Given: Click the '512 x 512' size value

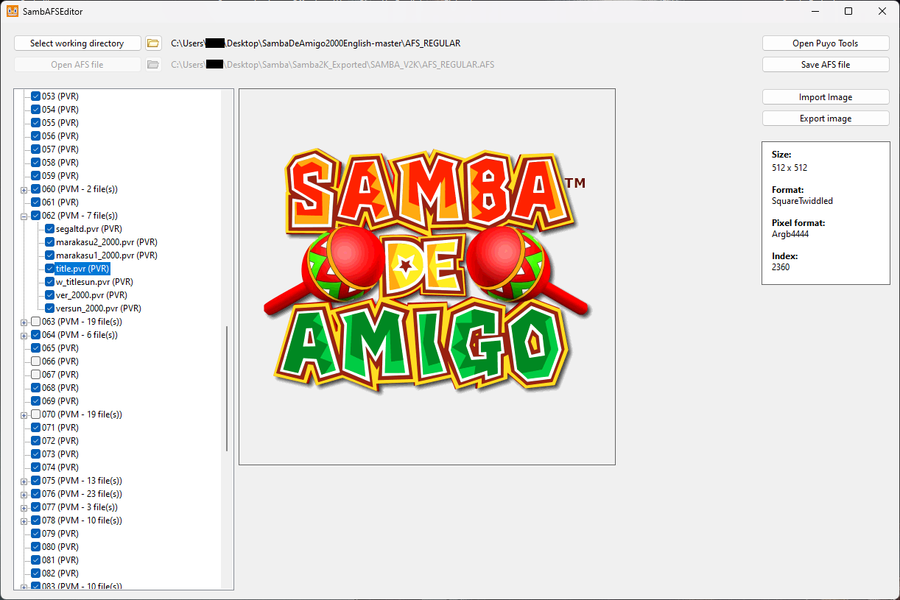Looking at the screenshot, I should pos(790,168).
